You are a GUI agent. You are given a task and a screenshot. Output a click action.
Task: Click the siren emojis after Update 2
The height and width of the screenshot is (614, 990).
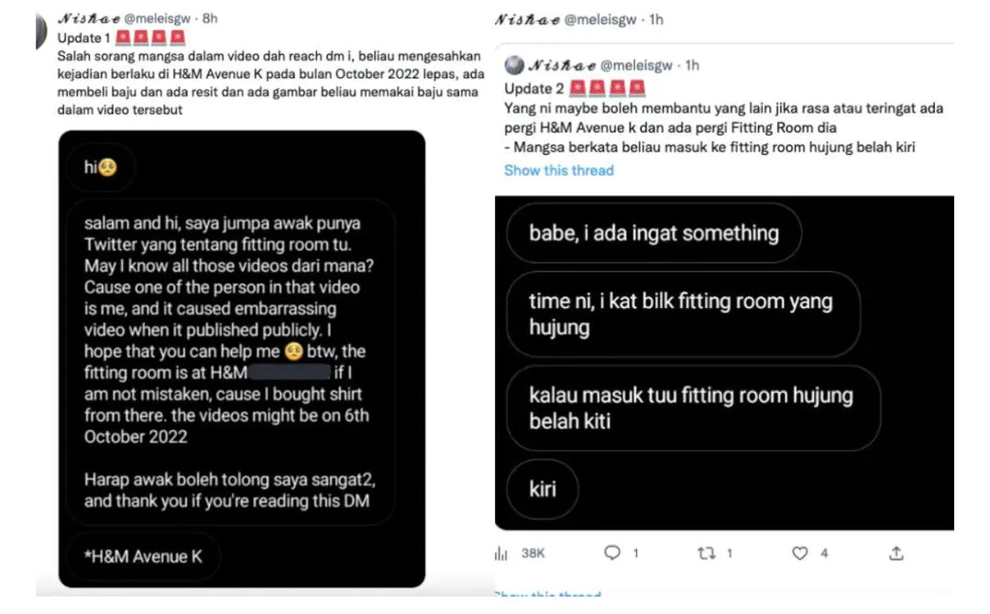[608, 88]
